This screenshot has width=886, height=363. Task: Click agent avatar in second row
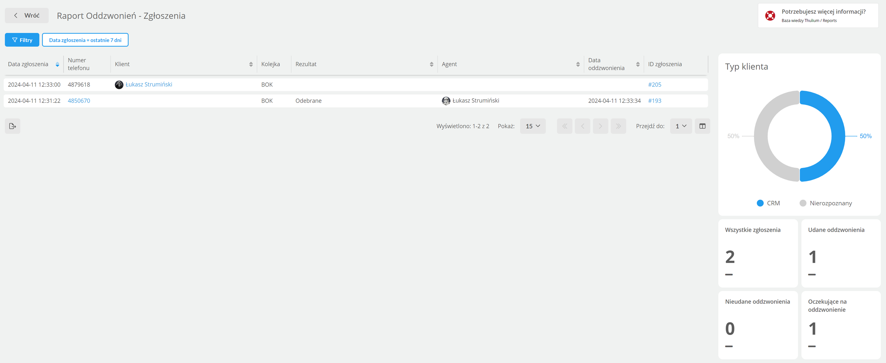tap(446, 101)
